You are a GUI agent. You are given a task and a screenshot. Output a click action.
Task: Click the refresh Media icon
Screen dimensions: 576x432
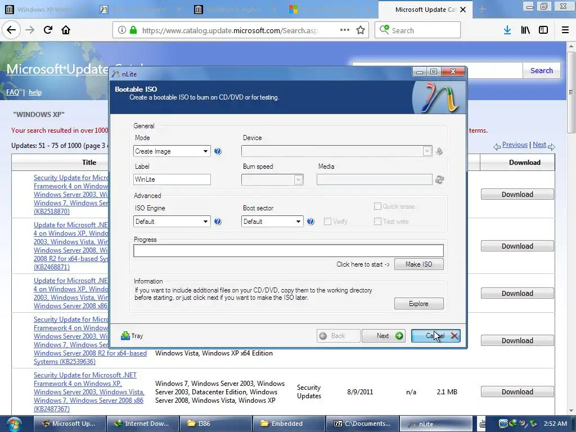[x=439, y=179]
